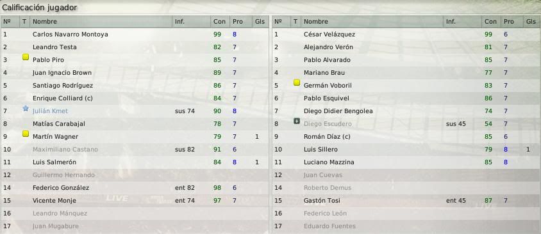Open player Julián Kmet's profile
The height and width of the screenshot is (234, 541).
[50, 111]
